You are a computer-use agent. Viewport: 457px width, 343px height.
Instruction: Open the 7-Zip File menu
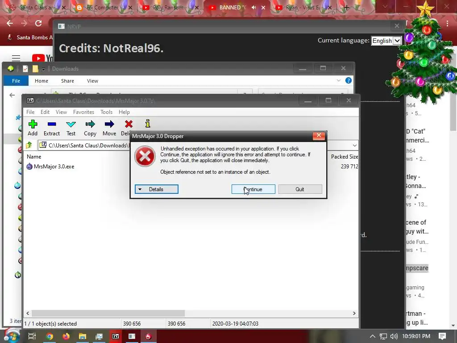tap(30, 112)
